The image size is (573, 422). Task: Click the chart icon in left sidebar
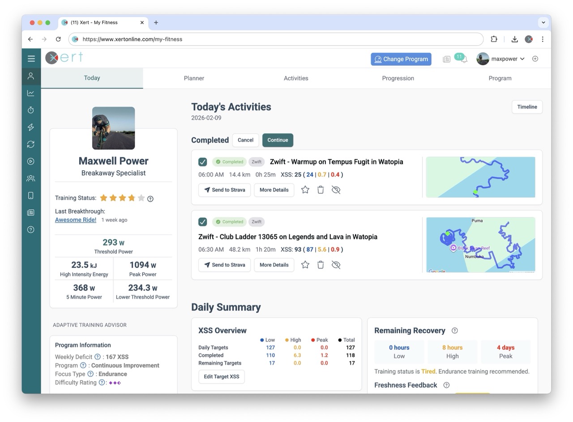point(31,93)
